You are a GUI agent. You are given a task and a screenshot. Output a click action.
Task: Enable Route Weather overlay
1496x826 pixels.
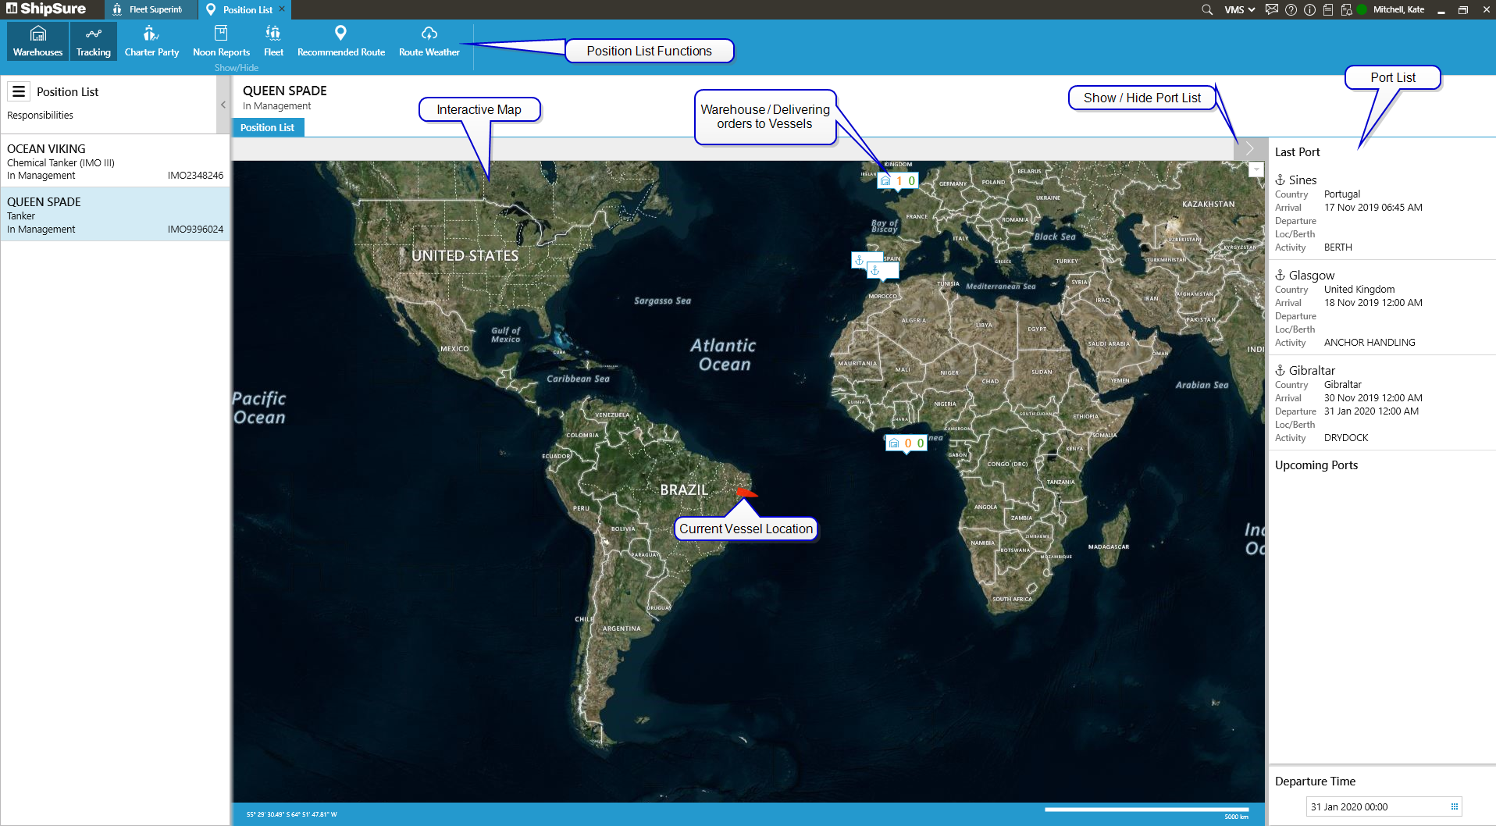coord(429,41)
